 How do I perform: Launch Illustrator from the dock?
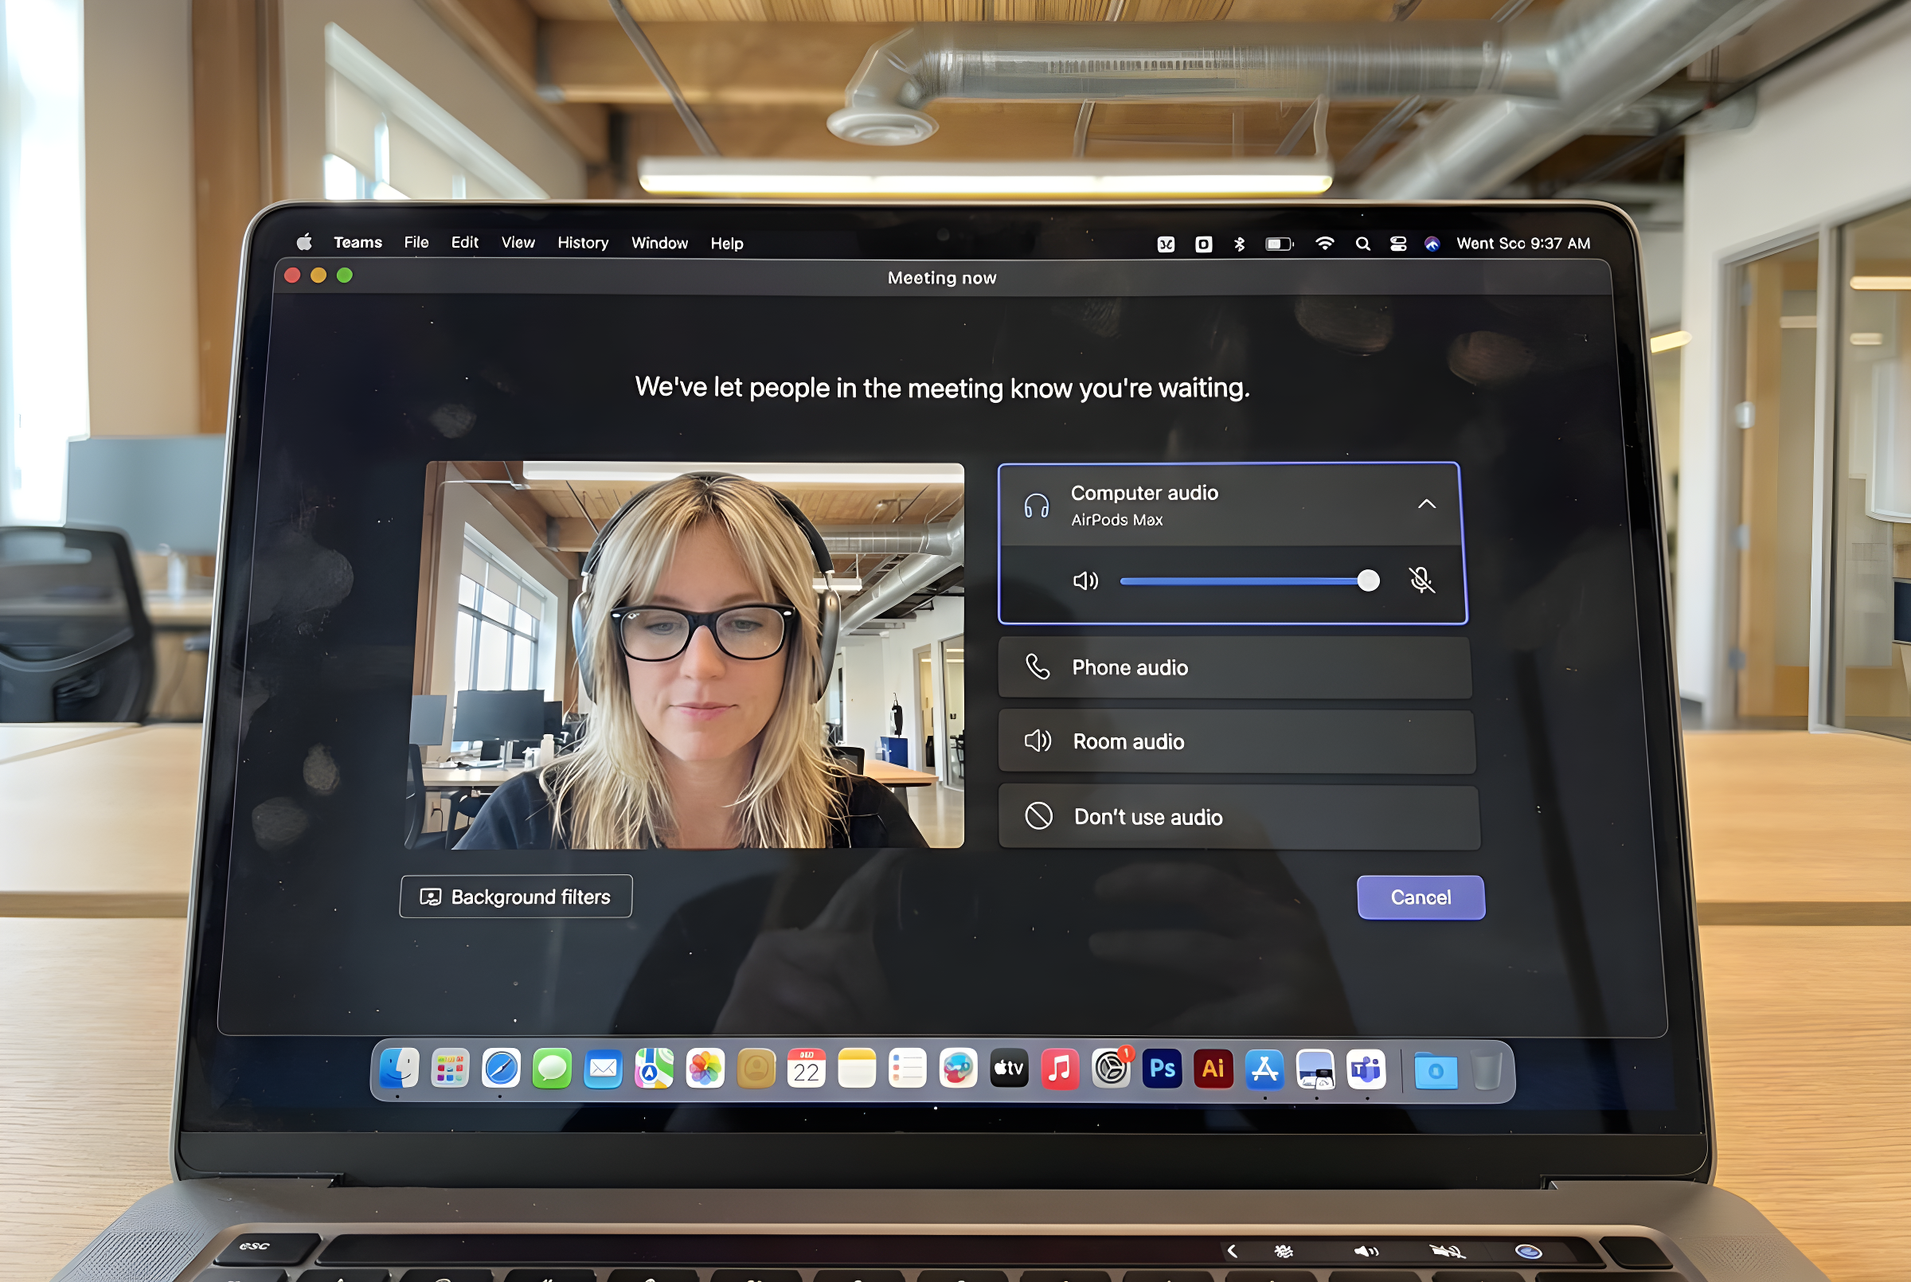pos(1213,1069)
